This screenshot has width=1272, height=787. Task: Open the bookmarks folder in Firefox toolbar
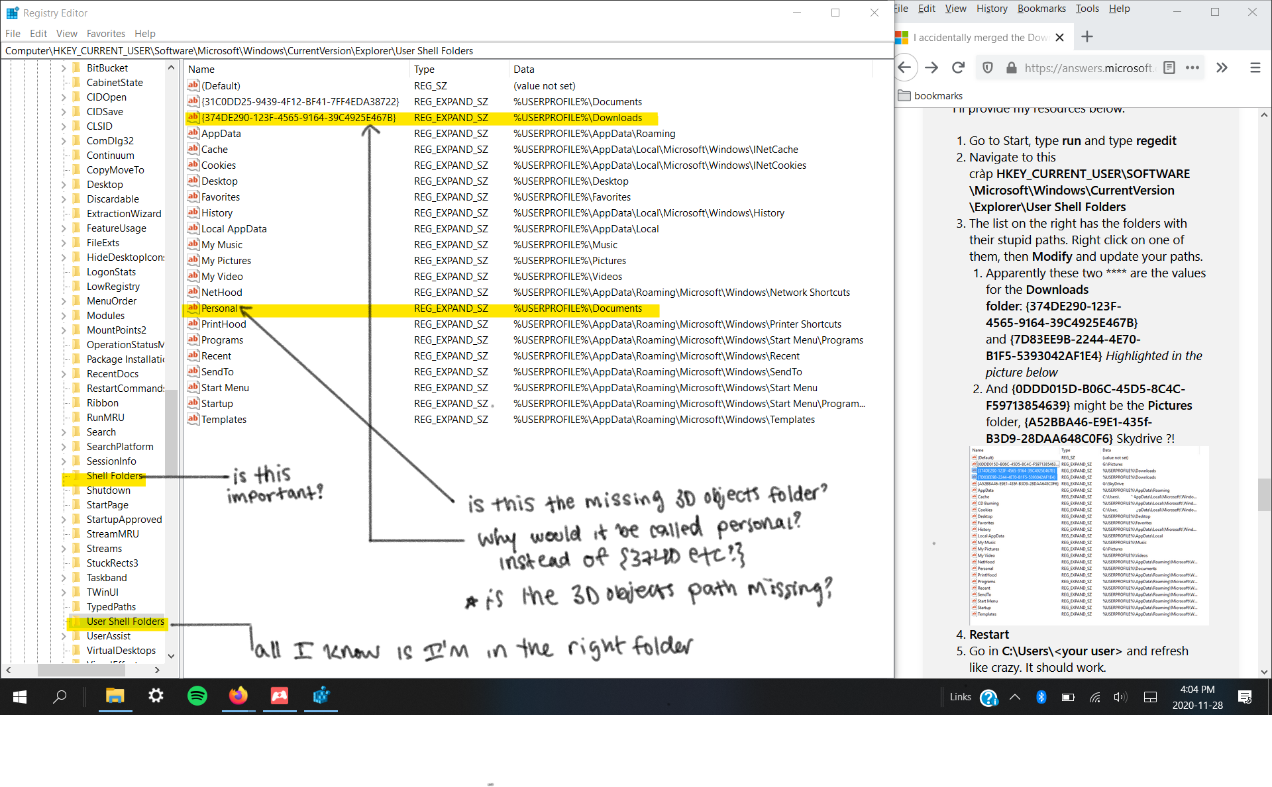point(930,96)
